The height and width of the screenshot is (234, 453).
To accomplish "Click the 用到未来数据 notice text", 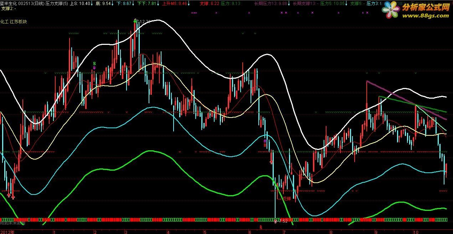I will tap(12, 223).
